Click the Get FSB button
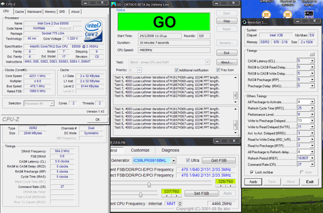This screenshot has height=213, width=323. pyautogui.click(x=219, y=160)
